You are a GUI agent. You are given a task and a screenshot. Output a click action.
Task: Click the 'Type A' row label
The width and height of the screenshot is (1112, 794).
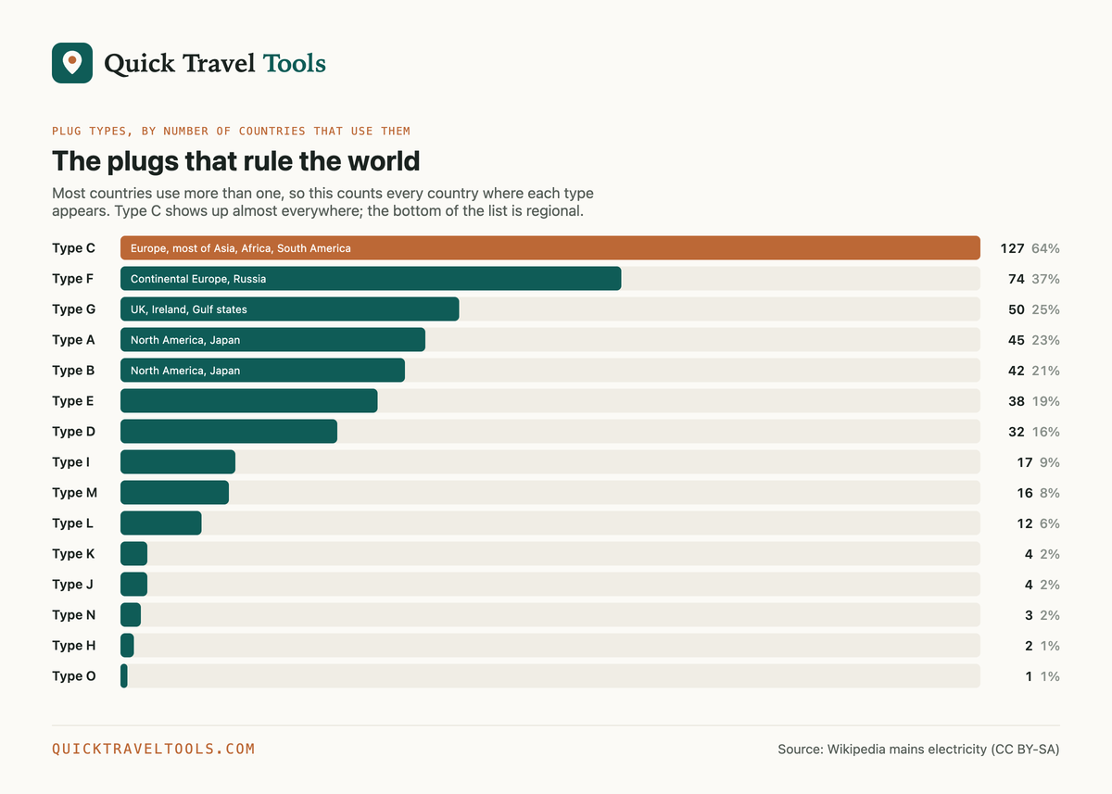pos(73,340)
